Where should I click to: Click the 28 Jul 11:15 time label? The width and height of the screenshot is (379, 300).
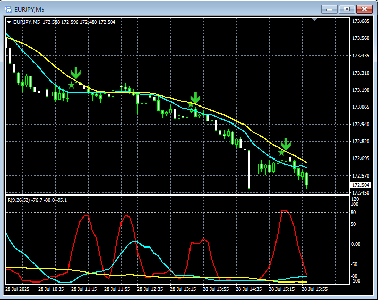[x=84, y=289]
